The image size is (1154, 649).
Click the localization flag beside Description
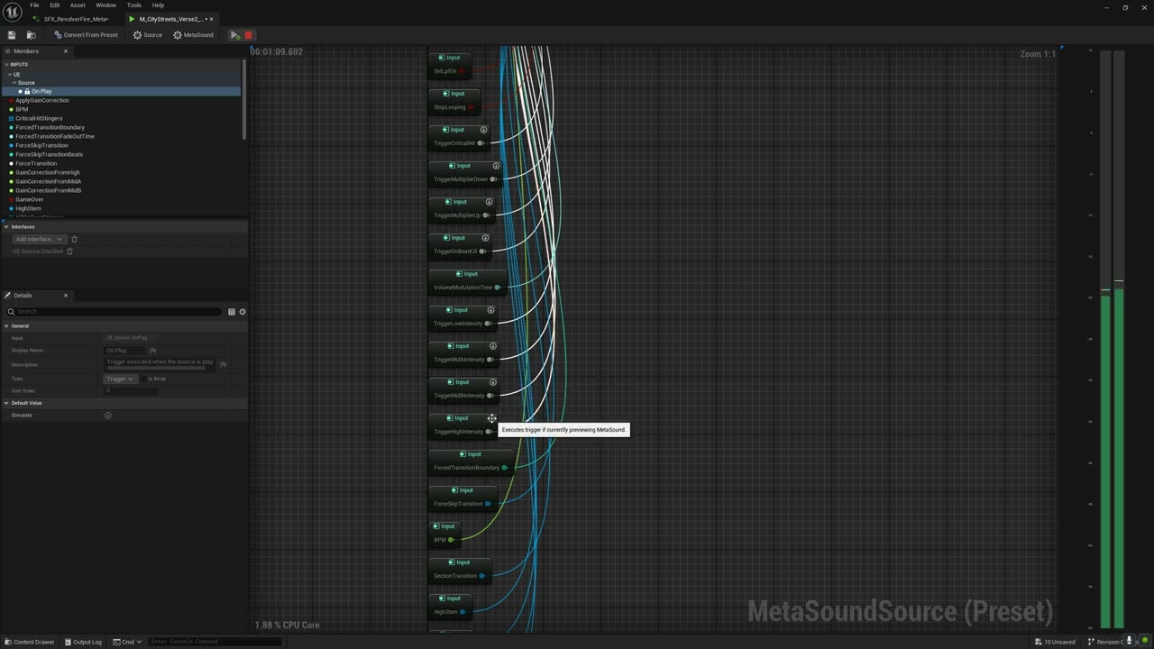point(223,364)
